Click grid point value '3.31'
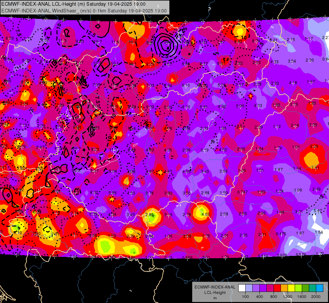The height and width of the screenshot is (303, 329). [299, 211]
